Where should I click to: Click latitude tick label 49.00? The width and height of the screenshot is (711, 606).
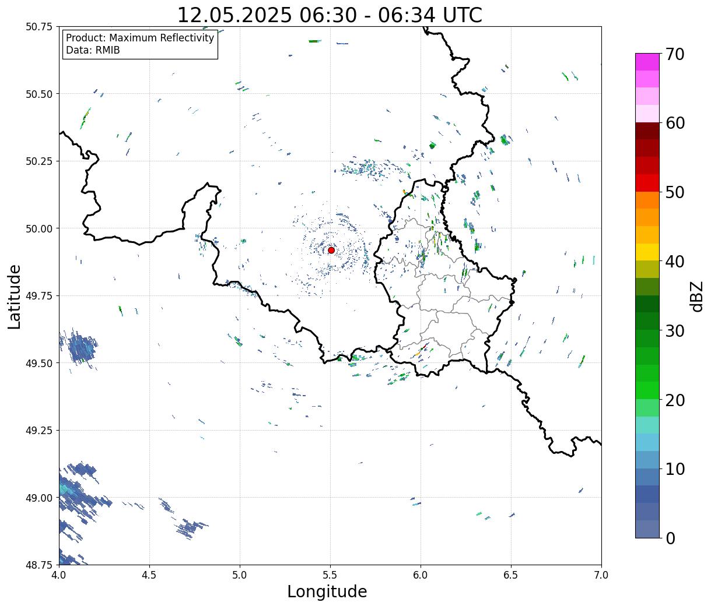pyautogui.click(x=38, y=498)
